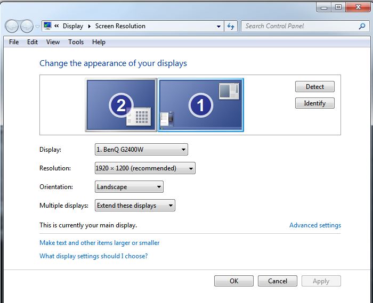
Task: Open the Multiple displays dropdown
Action: (x=135, y=206)
